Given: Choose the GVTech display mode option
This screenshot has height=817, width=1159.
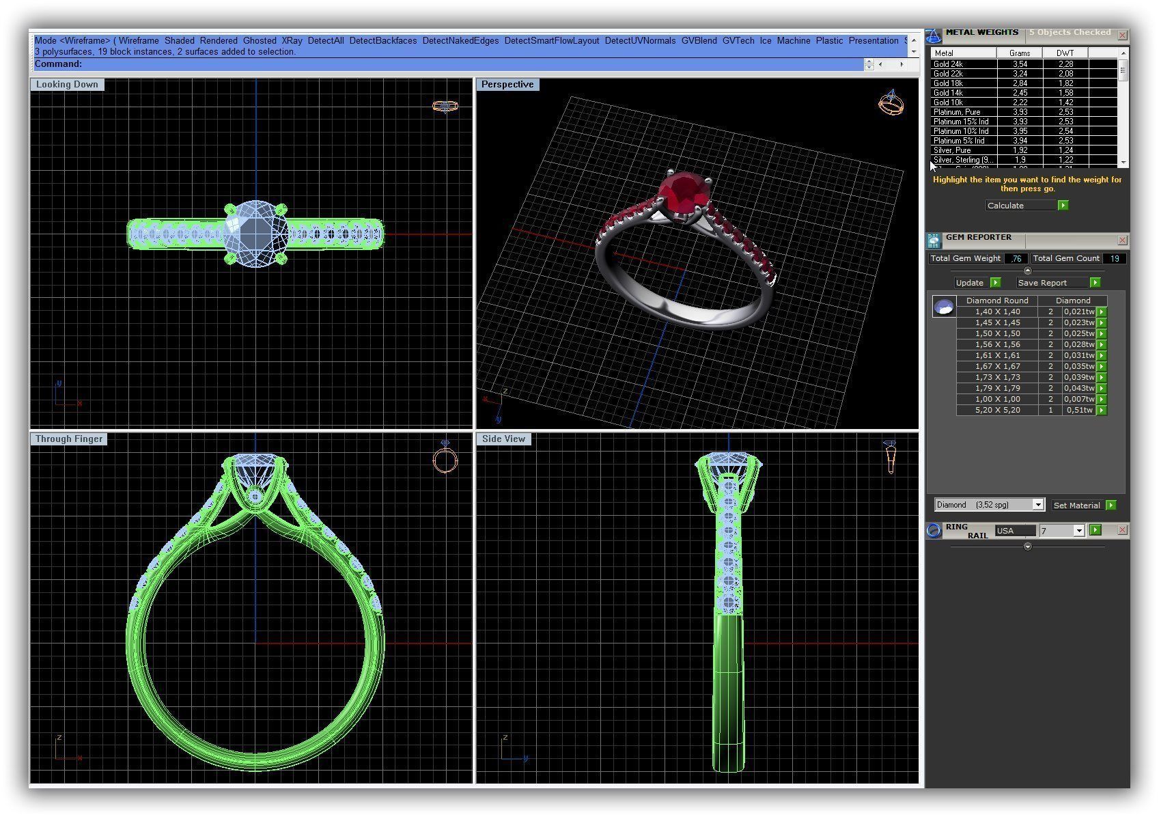Looking at the screenshot, I should (x=738, y=41).
